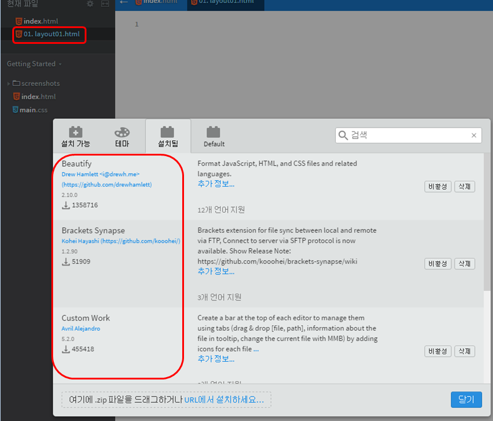Switch to the 설치됨 installed tab
This screenshot has height=421, width=493.
(x=168, y=137)
